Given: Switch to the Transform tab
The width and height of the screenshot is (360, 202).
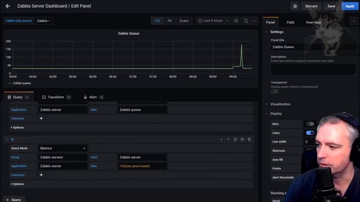Looking at the screenshot, I should pyautogui.click(x=56, y=97).
